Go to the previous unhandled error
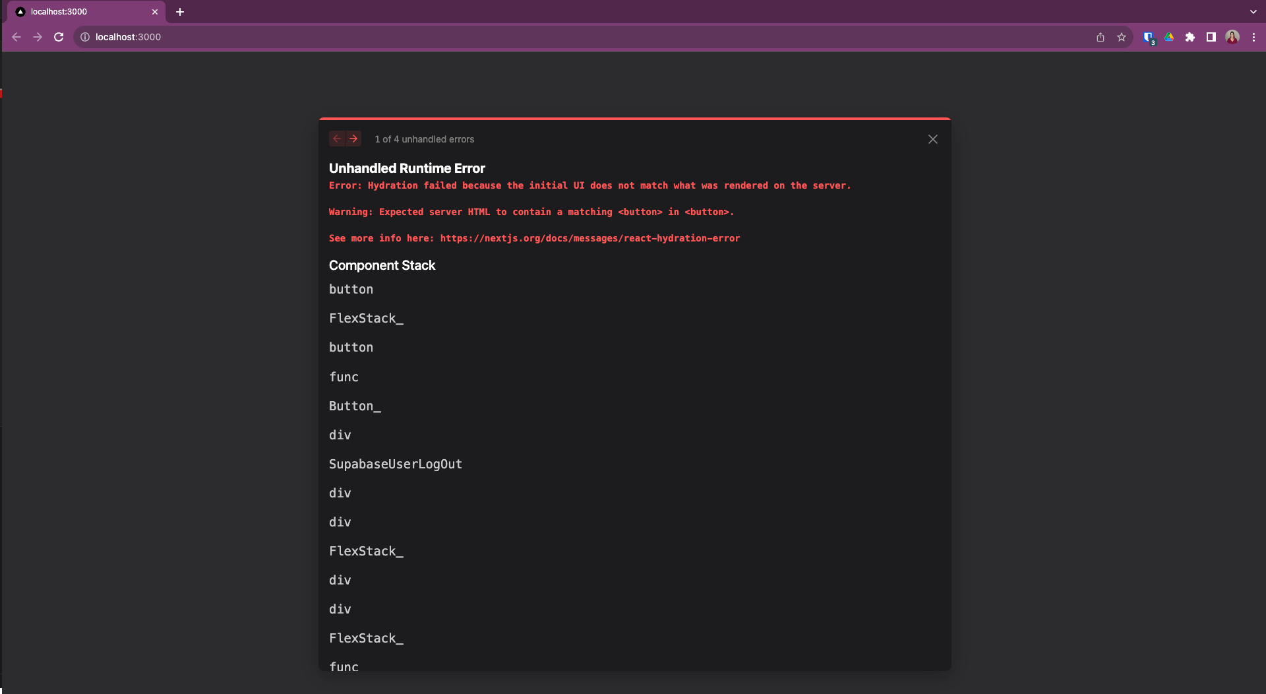The width and height of the screenshot is (1266, 694). tap(337, 139)
